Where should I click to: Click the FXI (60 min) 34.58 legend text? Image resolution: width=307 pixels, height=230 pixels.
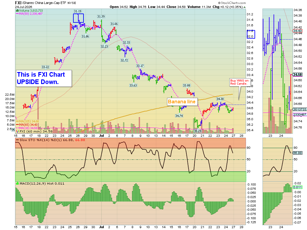pyautogui.click(x=36, y=132)
